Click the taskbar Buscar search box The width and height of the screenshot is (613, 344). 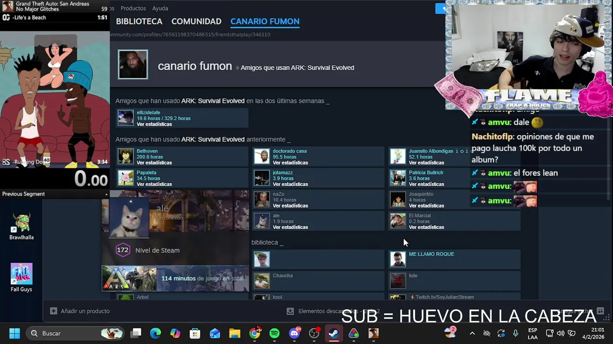point(74,333)
